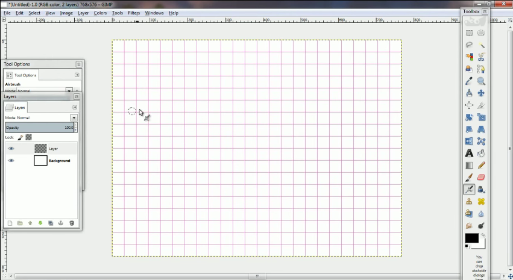Open the Layers tab configuration menu arrow

75,108
